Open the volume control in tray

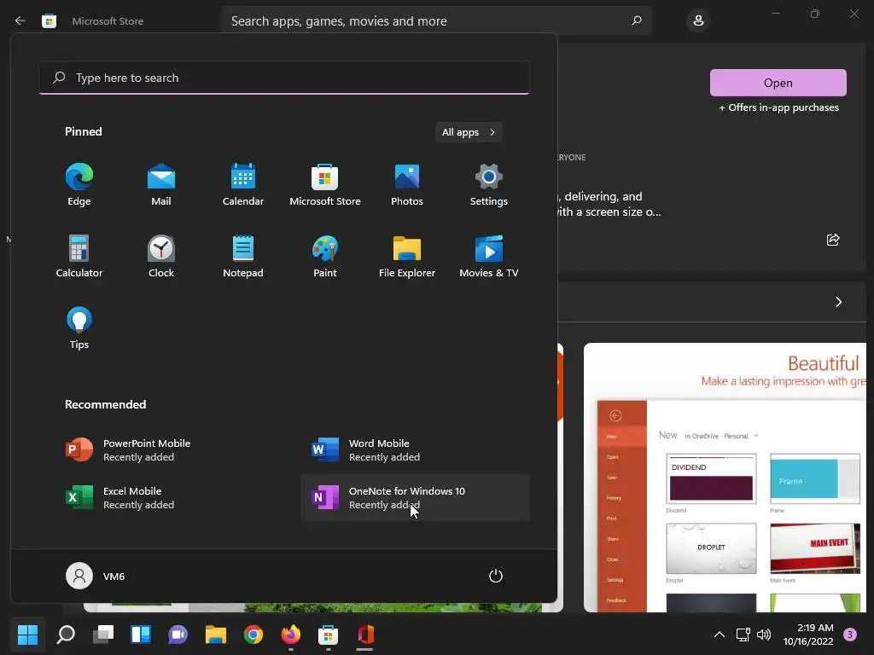pyautogui.click(x=764, y=635)
